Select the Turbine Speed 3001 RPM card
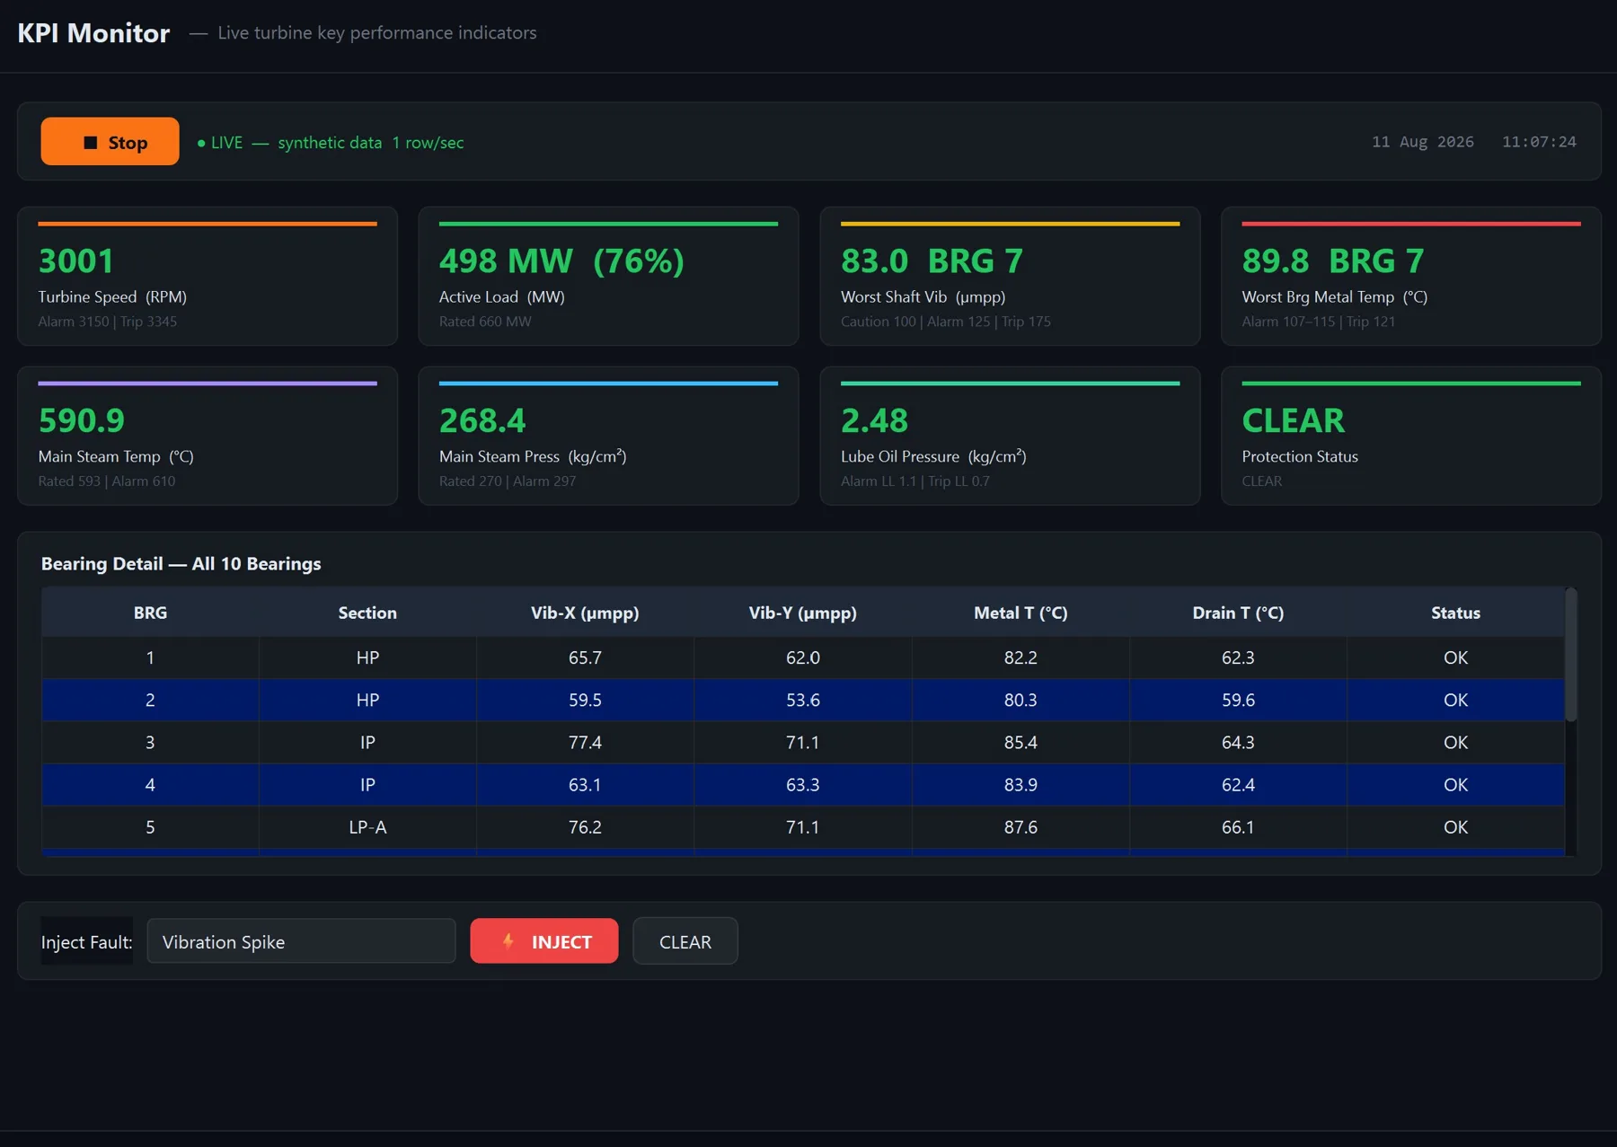This screenshot has width=1617, height=1147. tap(208, 276)
